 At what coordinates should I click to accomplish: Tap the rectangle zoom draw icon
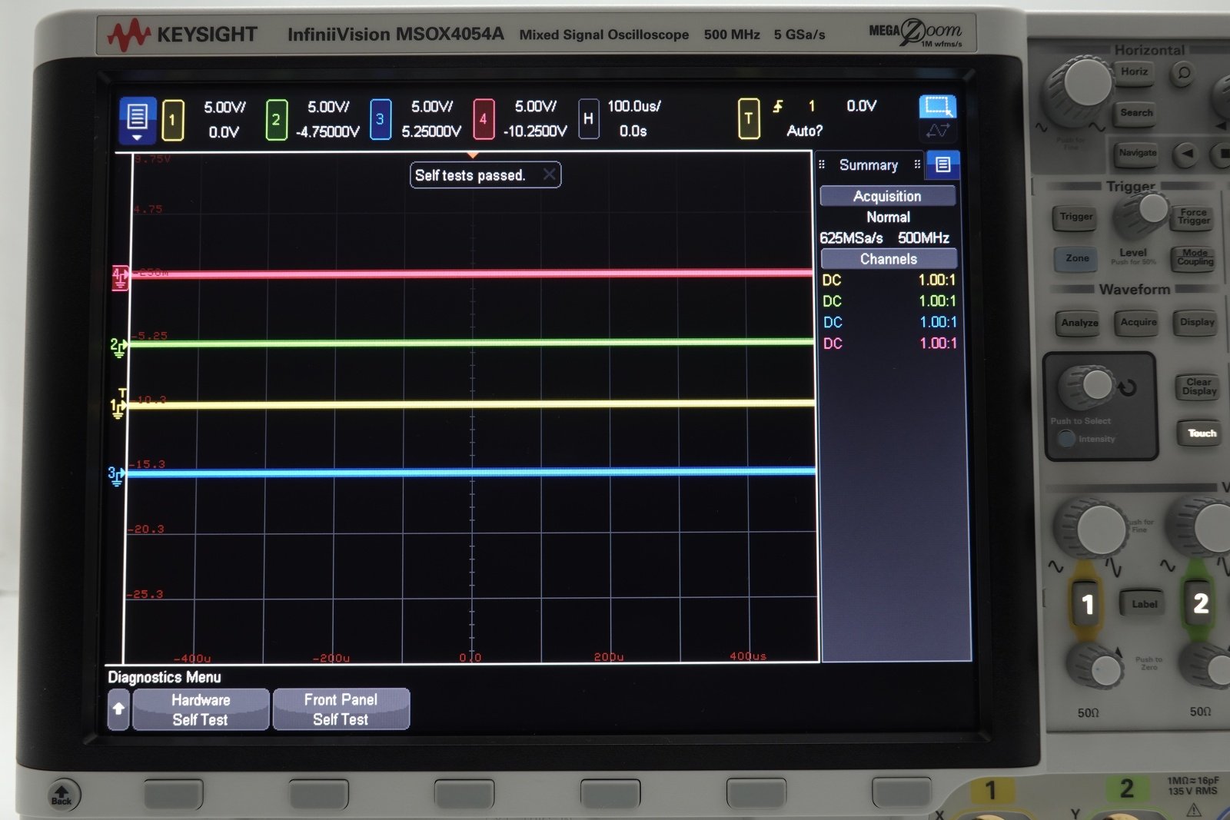[x=937, y=106]
